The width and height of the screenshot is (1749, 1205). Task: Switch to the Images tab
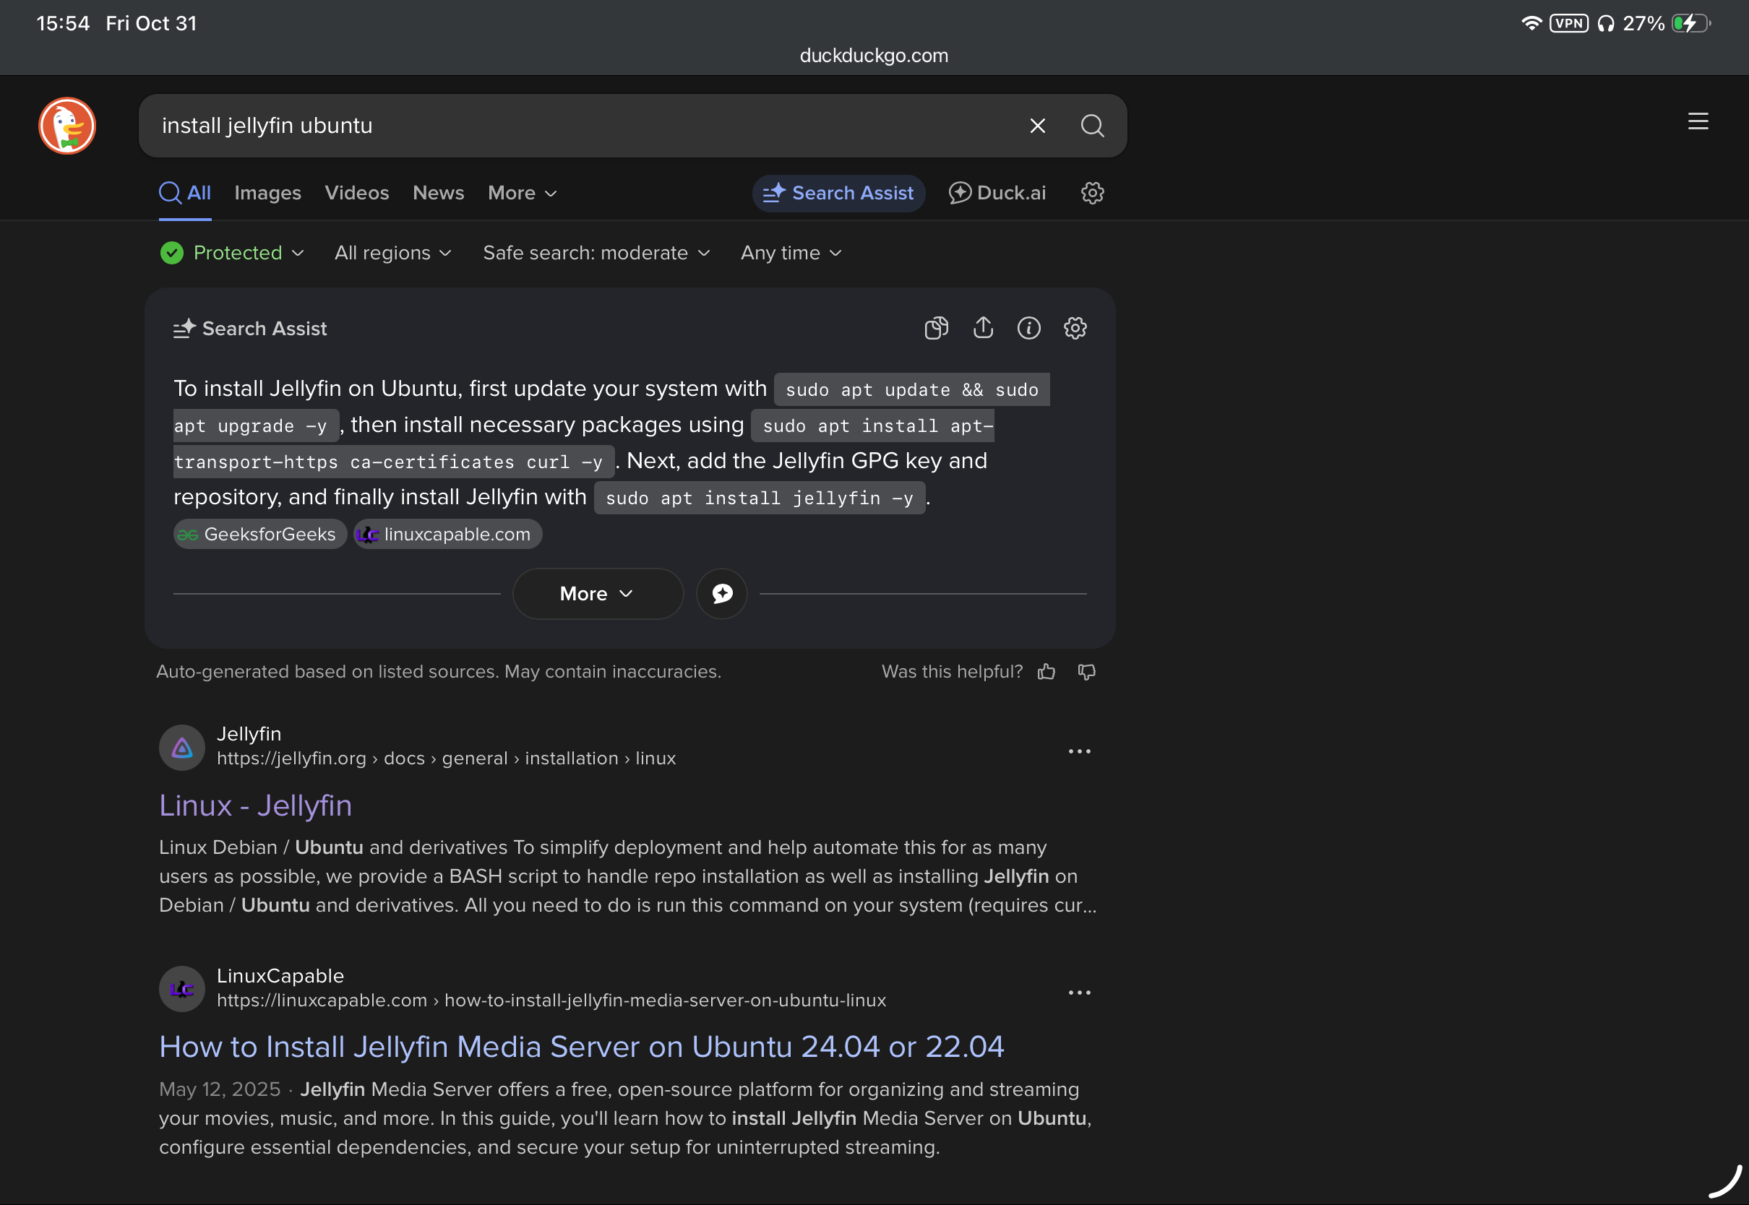pos(267,194)
